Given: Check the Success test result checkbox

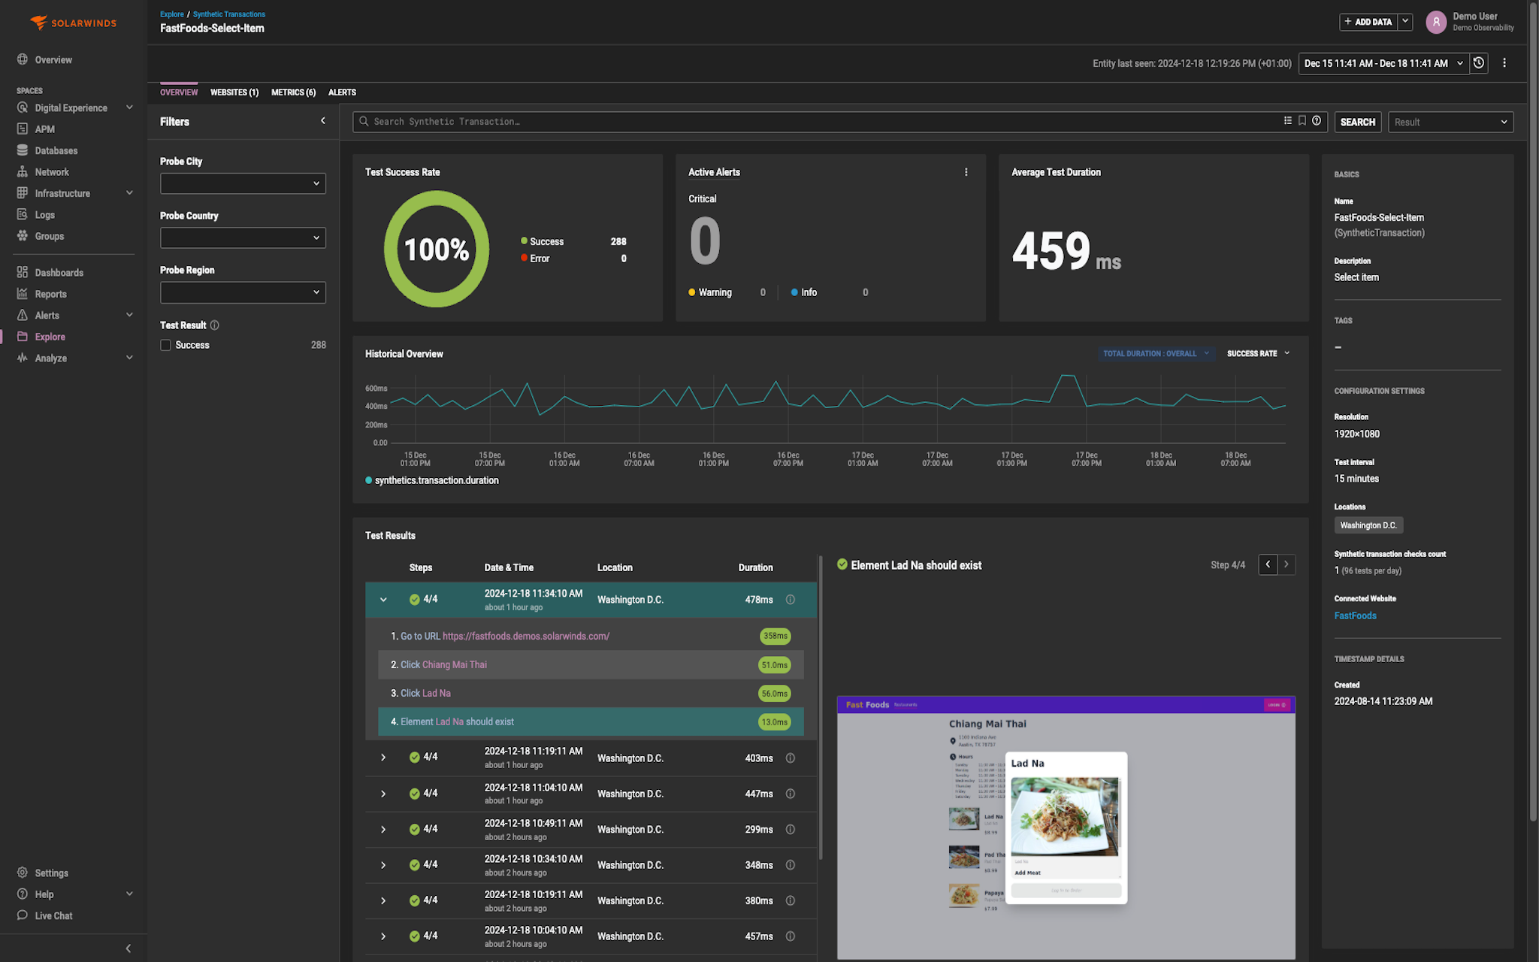Looking at the screenshot, I should point(165,345).
